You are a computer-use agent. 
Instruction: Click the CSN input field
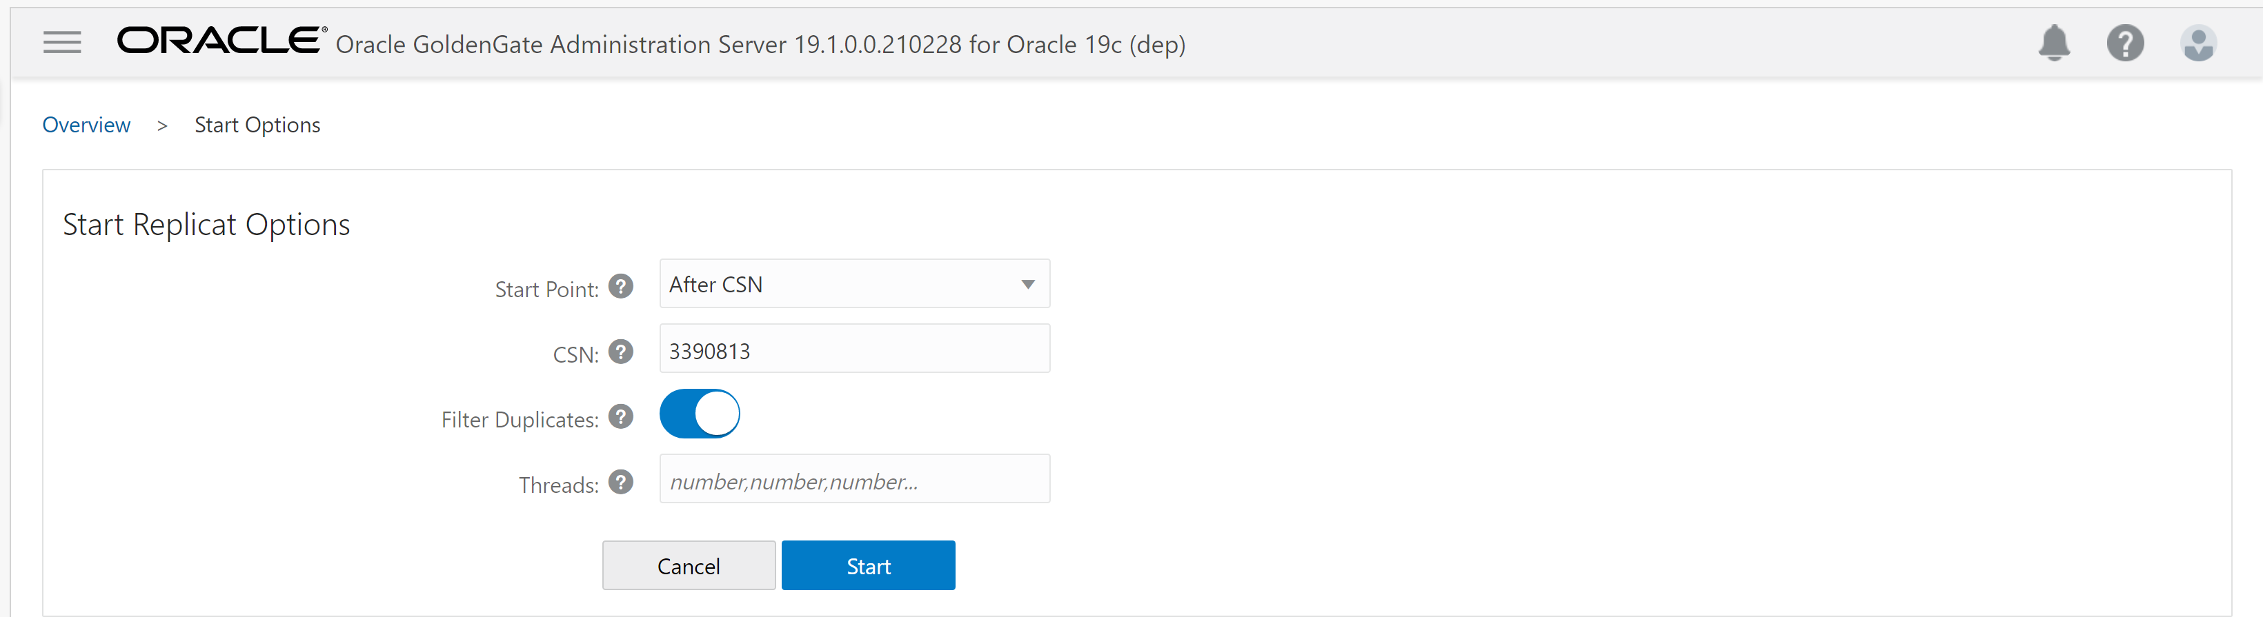854,350
